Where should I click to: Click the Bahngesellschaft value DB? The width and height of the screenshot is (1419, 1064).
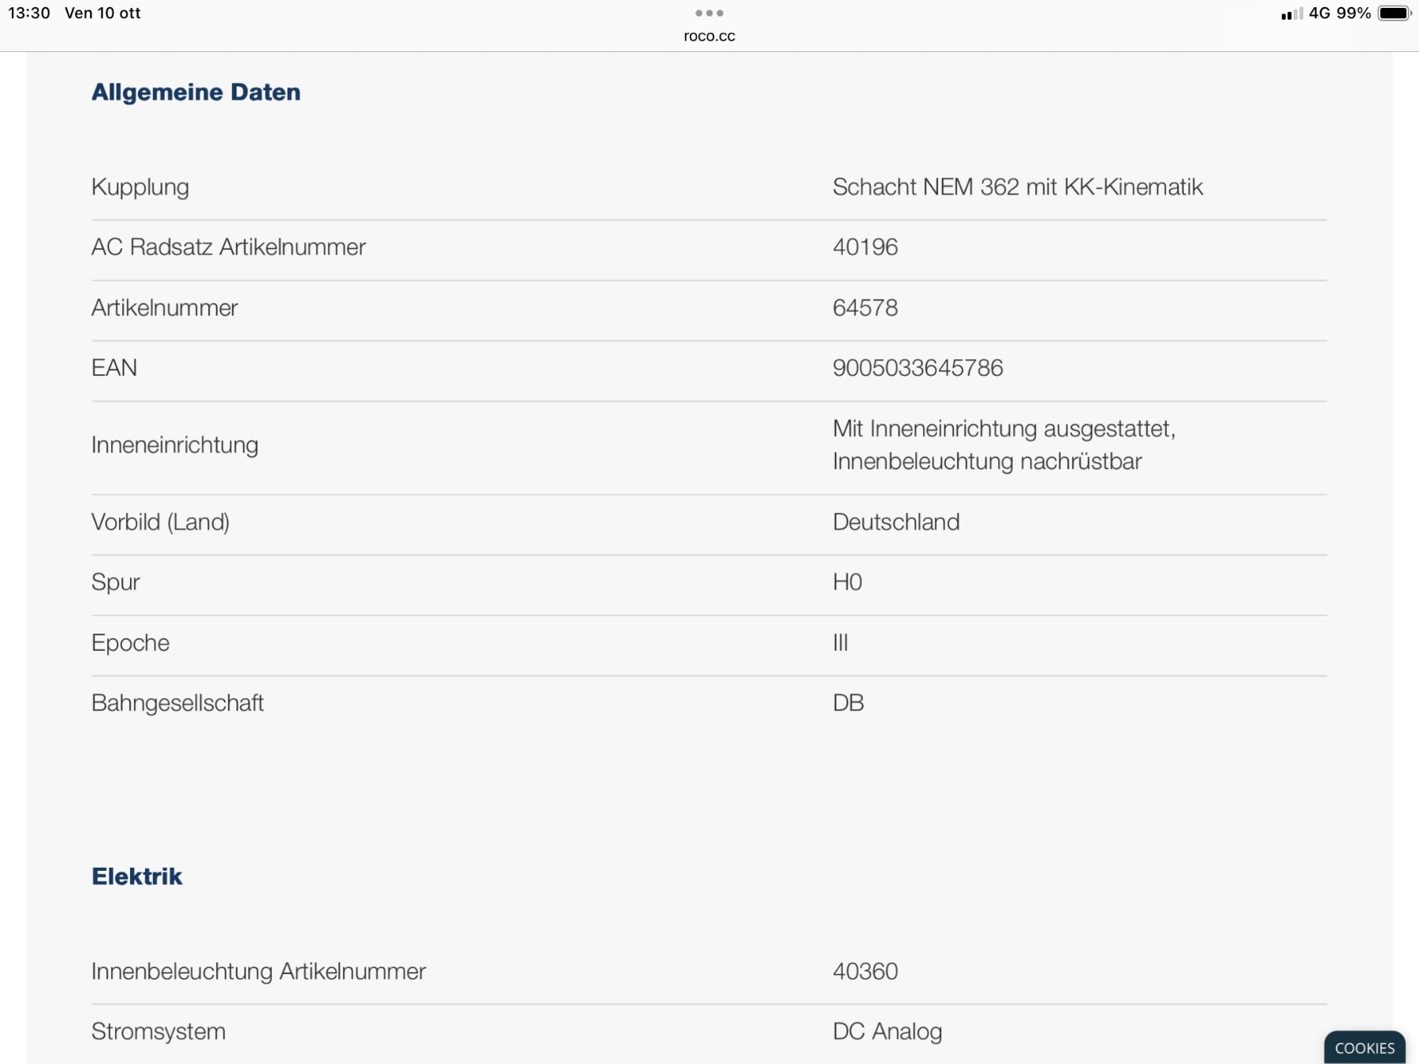[848, 703]
